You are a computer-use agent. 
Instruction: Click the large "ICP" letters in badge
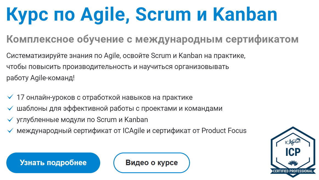[293, 152]
